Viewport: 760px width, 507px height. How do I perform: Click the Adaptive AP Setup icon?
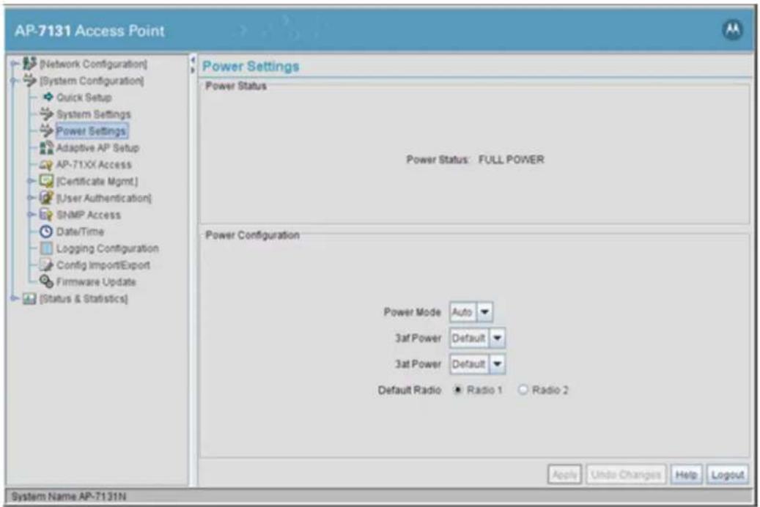(x=46, y=147)
